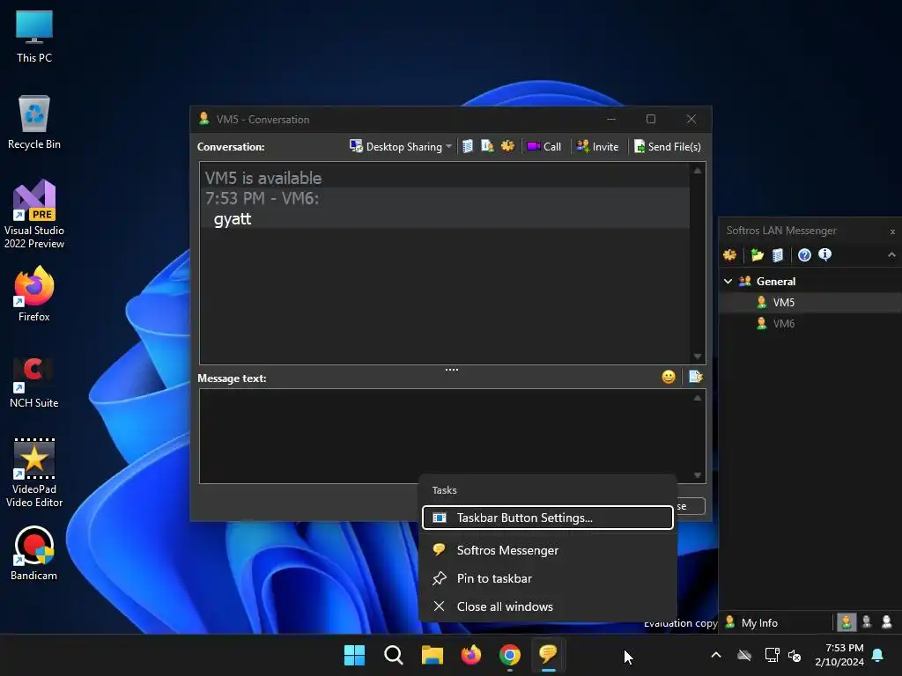This screenshot has width=902, height=676.
Task: Select Taskbar Button Settings in jump list
Action: [x=548, y=518]
